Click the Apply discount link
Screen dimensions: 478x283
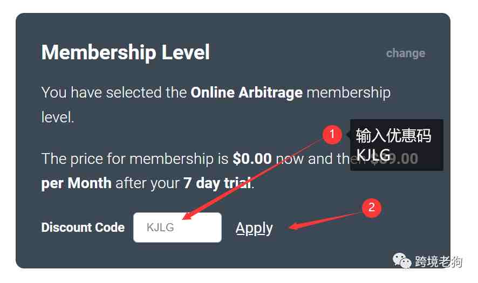pos(254,228)
